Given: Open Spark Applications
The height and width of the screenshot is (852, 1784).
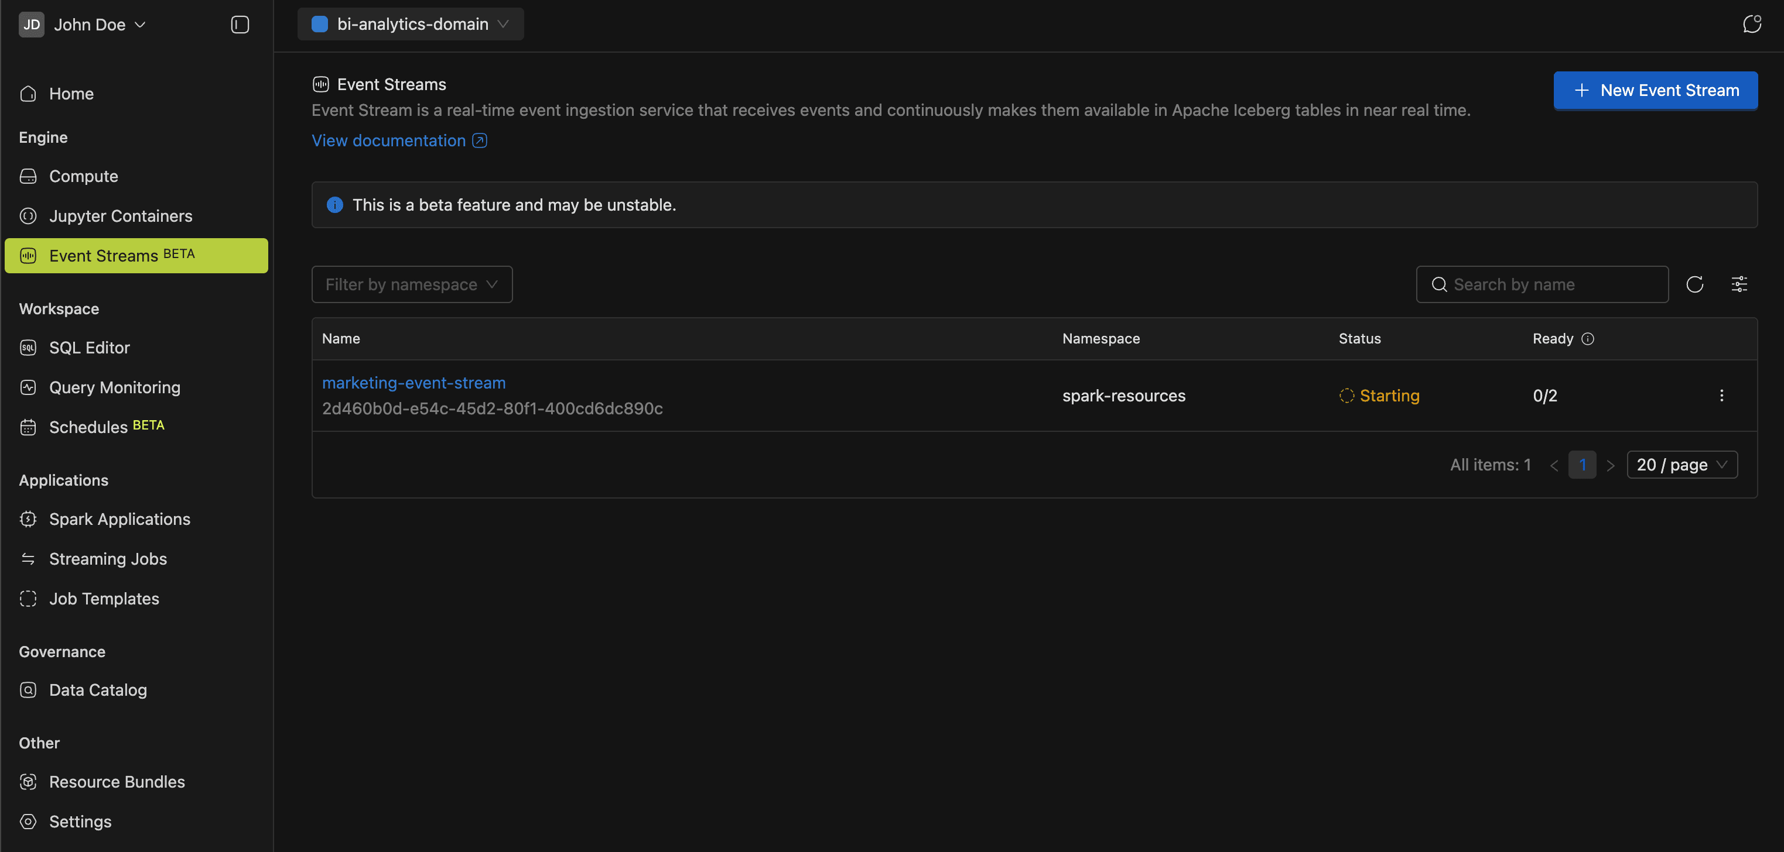Looking at the screenshot, I should [x=120, y=518].
